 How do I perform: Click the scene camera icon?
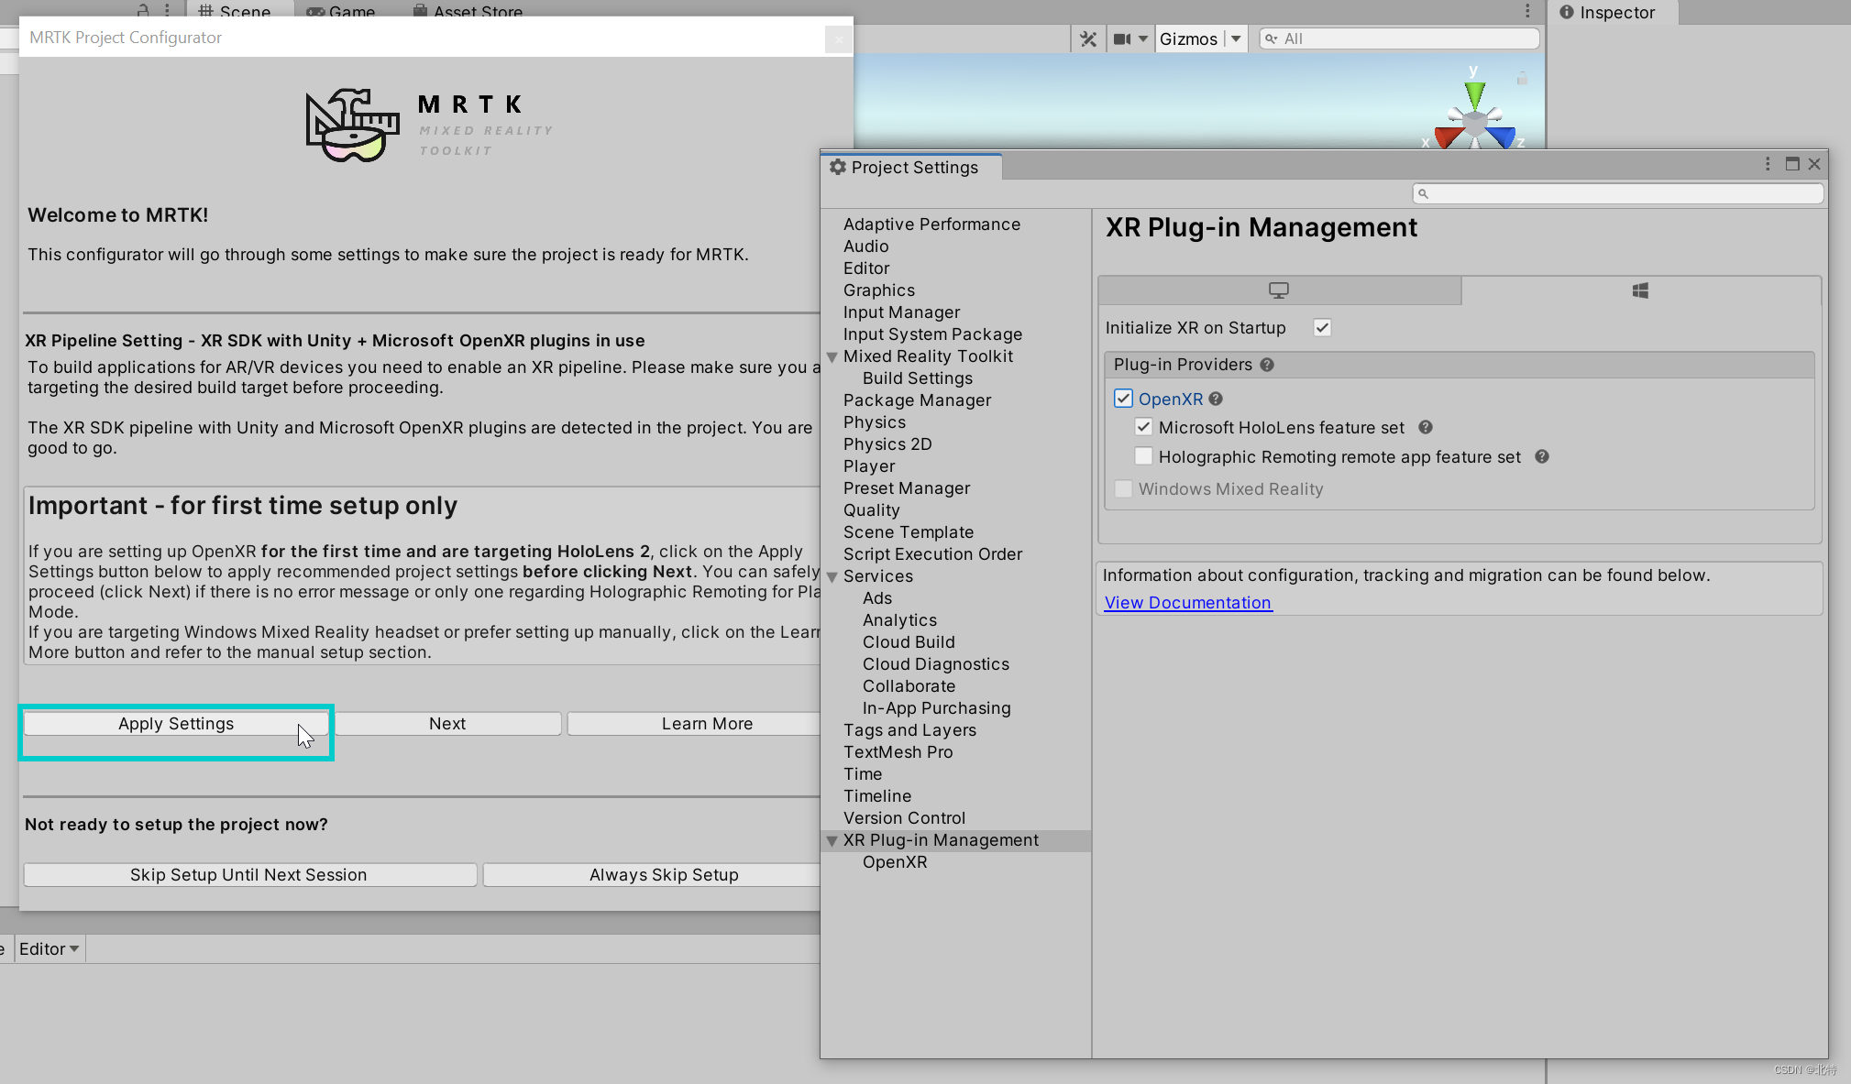pos(1122,38)
